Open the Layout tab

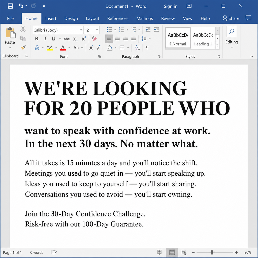93,18
